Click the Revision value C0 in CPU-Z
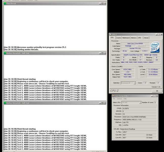This screenshot has width=164, height=152. pyautogui.click(x=157, y=60)
